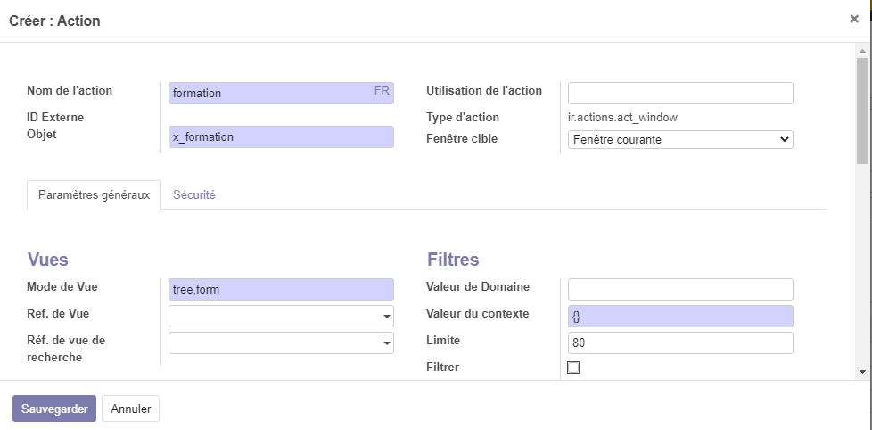Click the FR translation indicator
This screenshot has height=430, width=872.
(x=382, y=91)
